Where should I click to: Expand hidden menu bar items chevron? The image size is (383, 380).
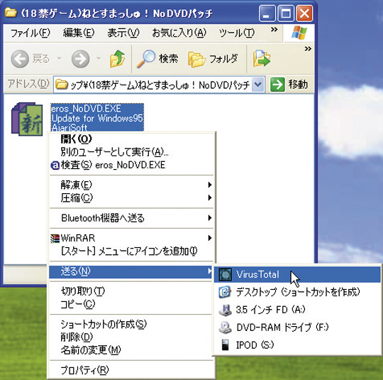tap(274, 30)
